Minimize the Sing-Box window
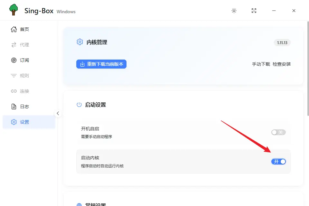309x206 pixels. pos(274,11)
